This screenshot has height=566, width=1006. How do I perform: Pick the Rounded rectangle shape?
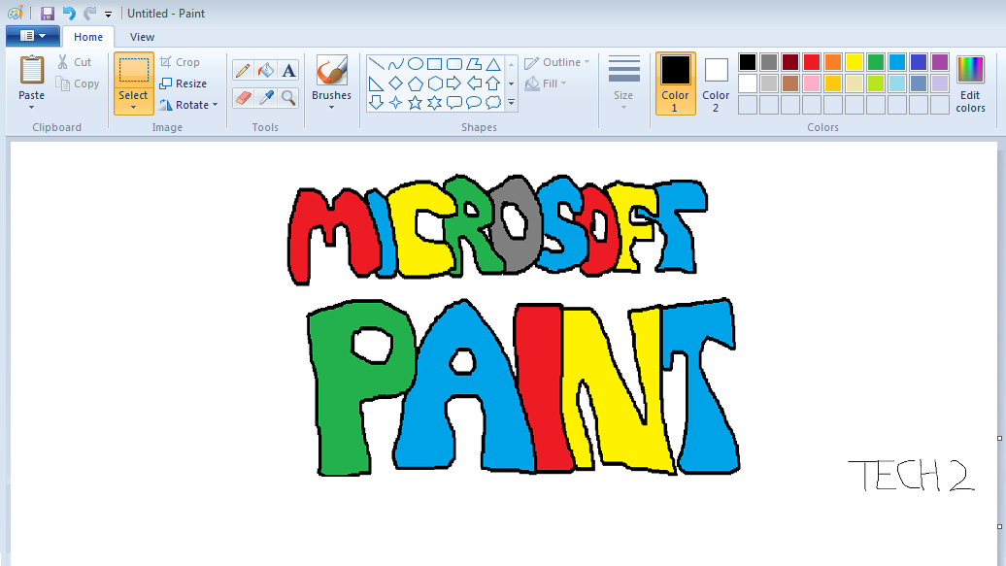click(x=454, y=63)
